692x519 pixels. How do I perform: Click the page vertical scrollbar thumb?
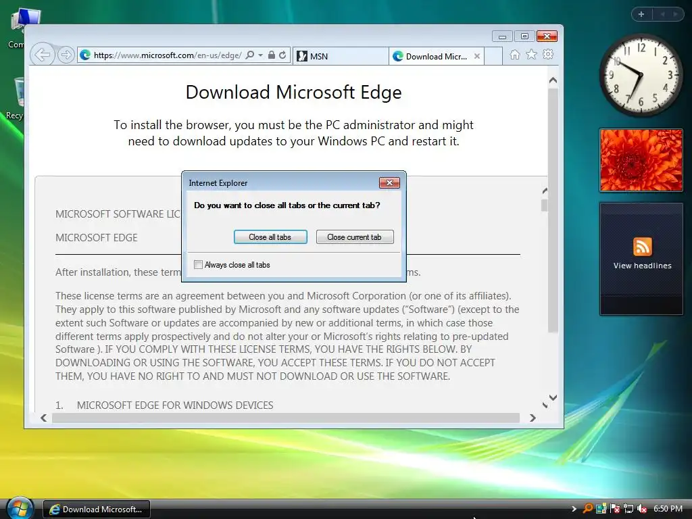553,211
